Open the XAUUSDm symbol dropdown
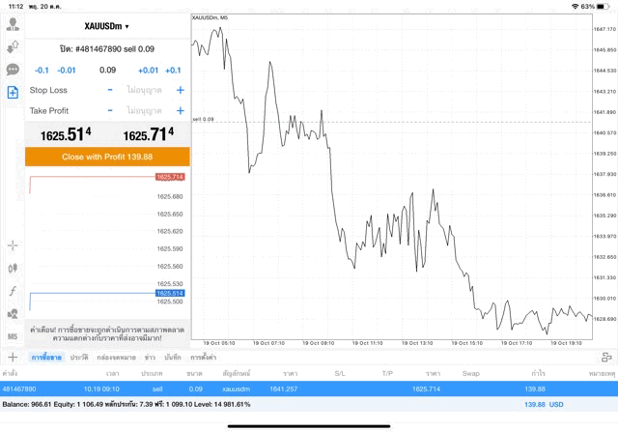 point(107,26)
